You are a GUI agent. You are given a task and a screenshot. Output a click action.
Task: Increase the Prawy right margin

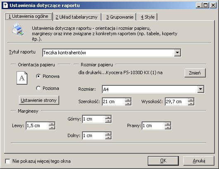[x=168, y=124]
